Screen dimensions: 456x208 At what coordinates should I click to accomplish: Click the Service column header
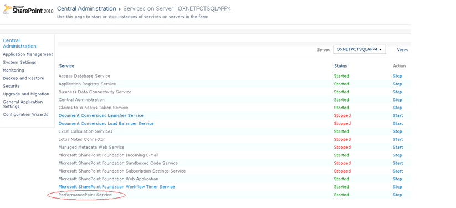pos(66,66)
